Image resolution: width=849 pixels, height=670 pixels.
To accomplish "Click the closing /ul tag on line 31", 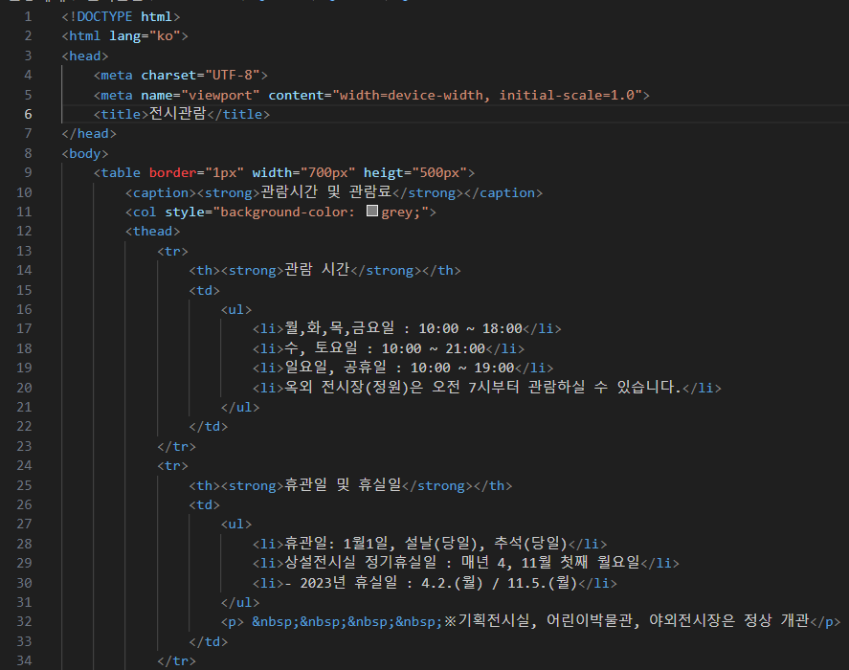I will [x=240, y=603].
